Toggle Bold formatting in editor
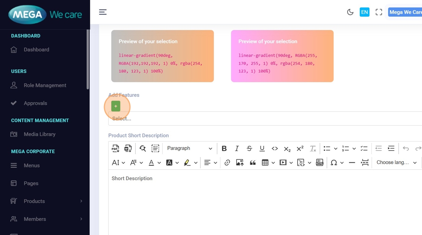 pyautogui.click(x=224, y=149)
